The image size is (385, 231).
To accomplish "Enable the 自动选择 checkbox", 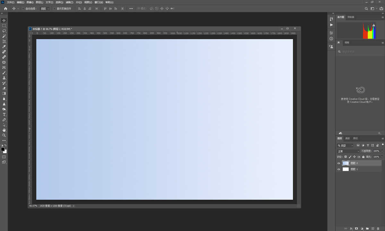I will (x=23, y=9).
